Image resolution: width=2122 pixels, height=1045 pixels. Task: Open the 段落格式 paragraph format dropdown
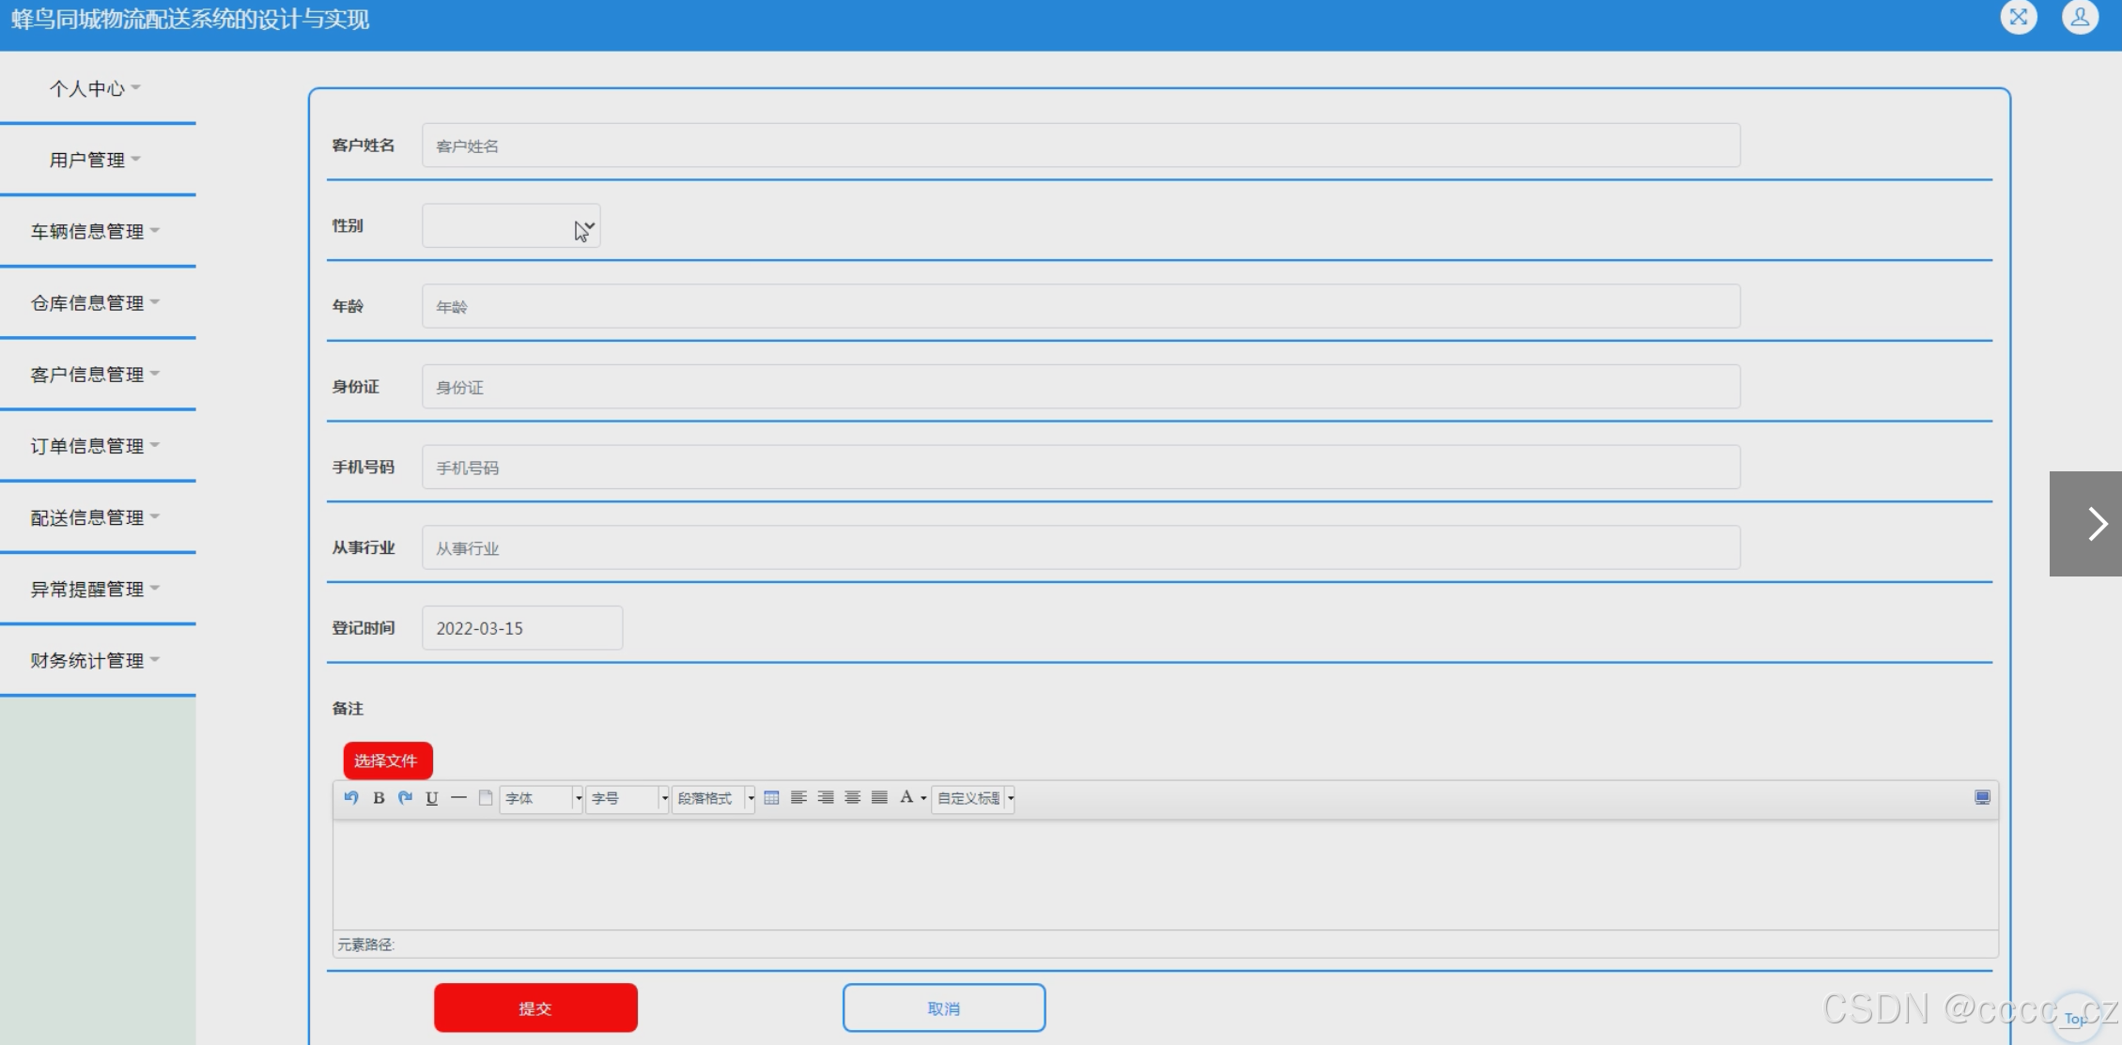(713, 798)
